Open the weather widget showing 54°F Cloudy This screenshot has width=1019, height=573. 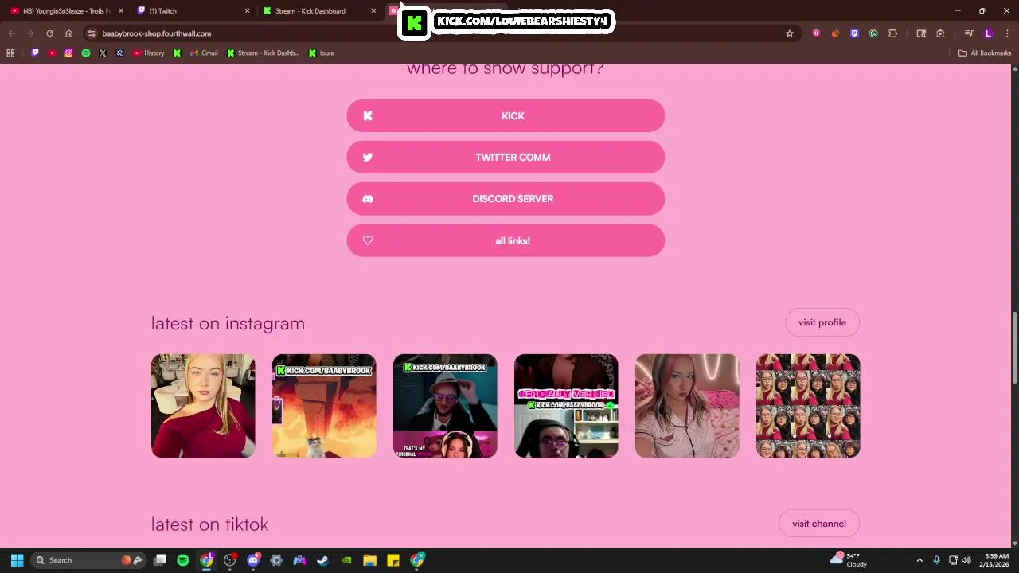pos(849,560)
